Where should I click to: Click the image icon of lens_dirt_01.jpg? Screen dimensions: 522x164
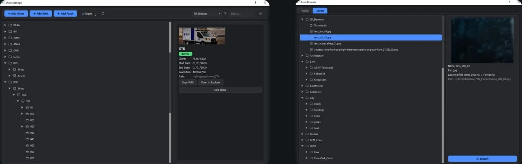(311, 32)
